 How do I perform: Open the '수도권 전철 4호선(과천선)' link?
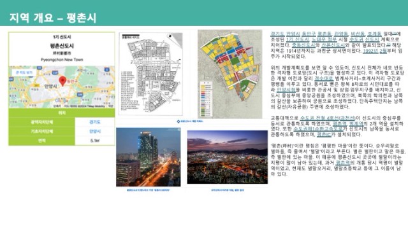[328, 118]
